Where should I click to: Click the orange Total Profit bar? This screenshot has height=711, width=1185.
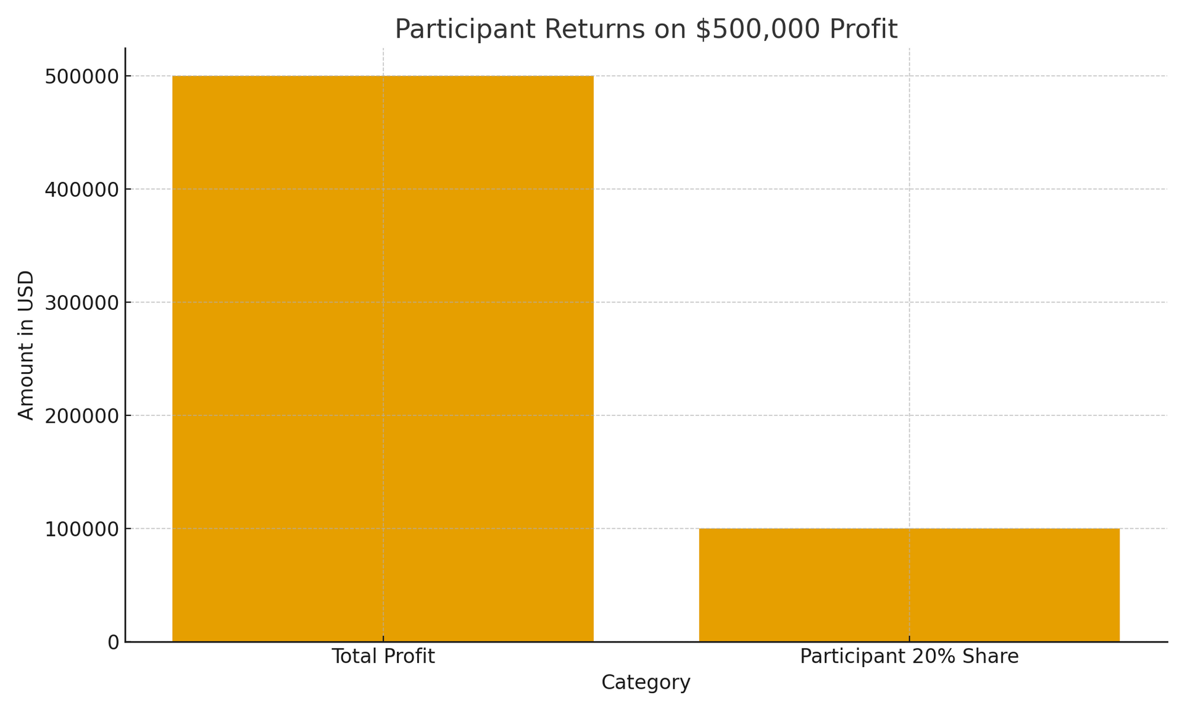click(x=383, y=358)
